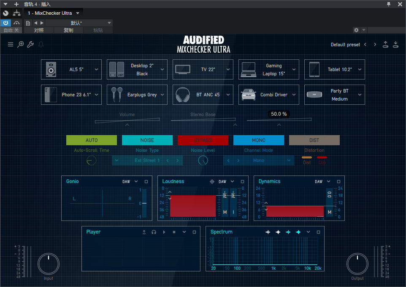
Task: Stop playback in the Player panel
Action: click(x=174, y=232)
